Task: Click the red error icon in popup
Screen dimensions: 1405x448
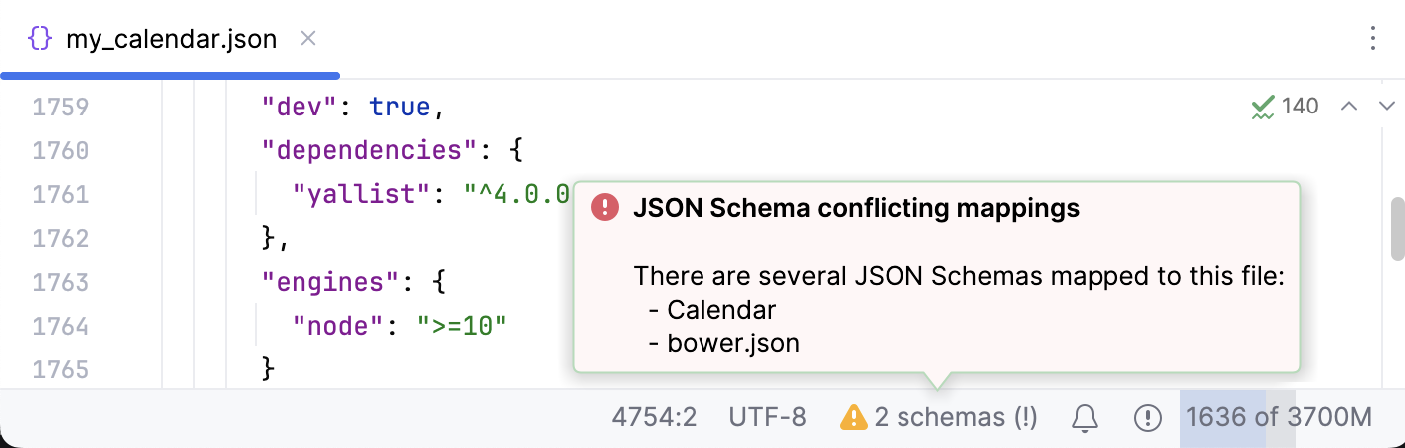Action: (605, 208)
